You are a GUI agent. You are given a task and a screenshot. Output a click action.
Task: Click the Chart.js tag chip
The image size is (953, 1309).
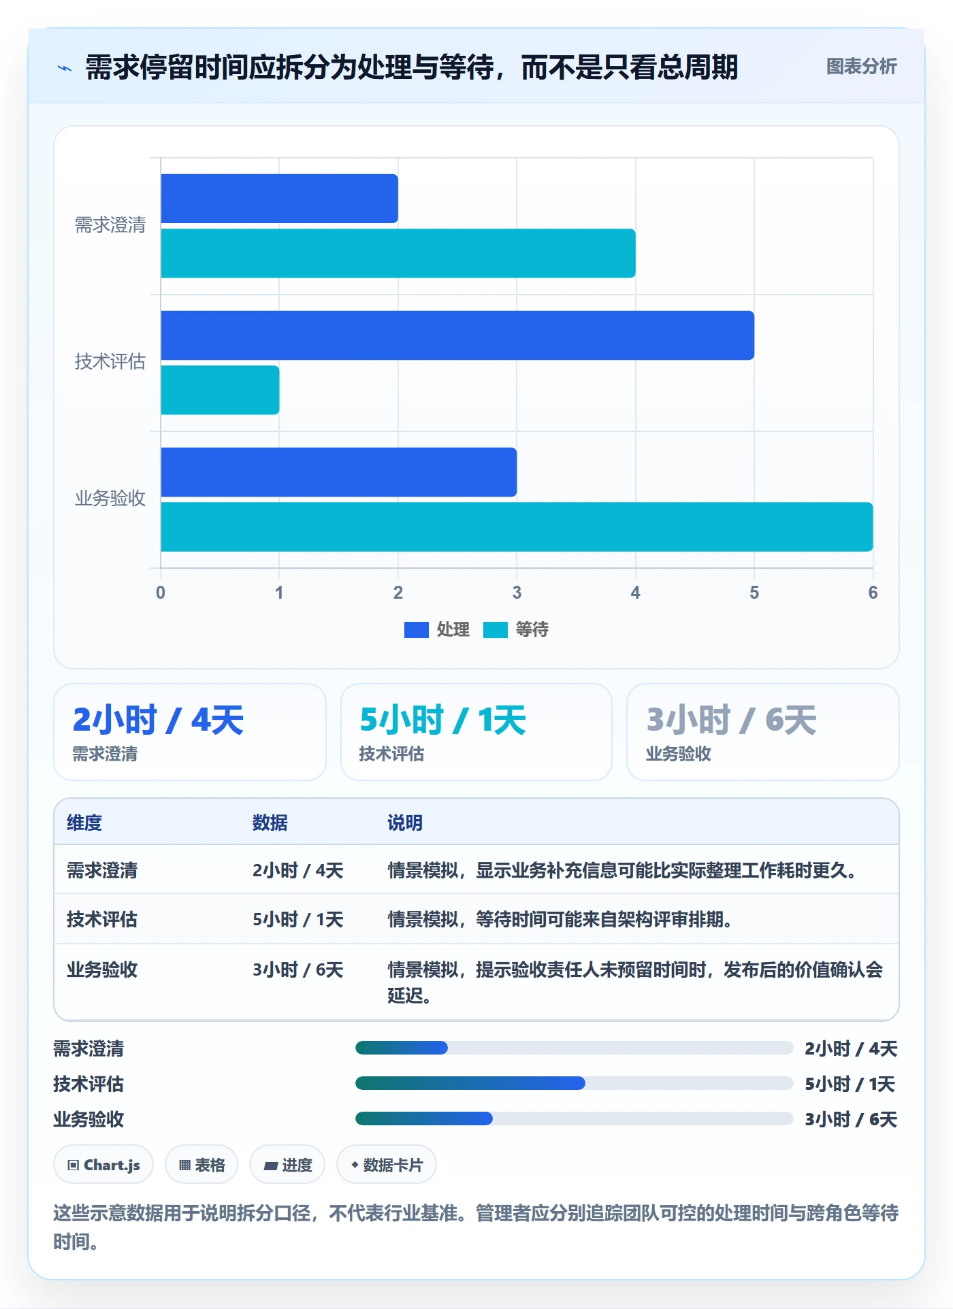tap(103, 1165)
